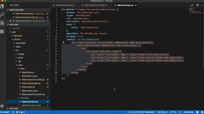Click the feedback smiley icon
The height and width of the screenshot is (114, 204).
197,112
